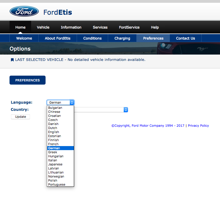Open the Information menu

pyautogui.click(x=71, y=27)
